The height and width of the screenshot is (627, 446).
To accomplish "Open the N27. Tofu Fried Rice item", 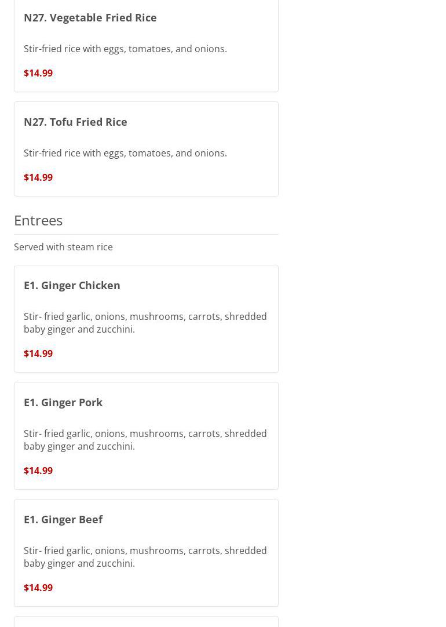I will pos(75,122).
